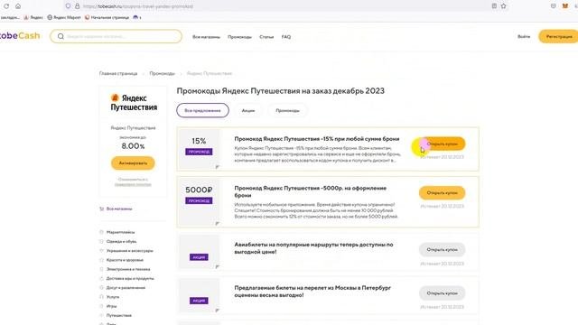Open coupon for the -15% promo code

point(442,144)
